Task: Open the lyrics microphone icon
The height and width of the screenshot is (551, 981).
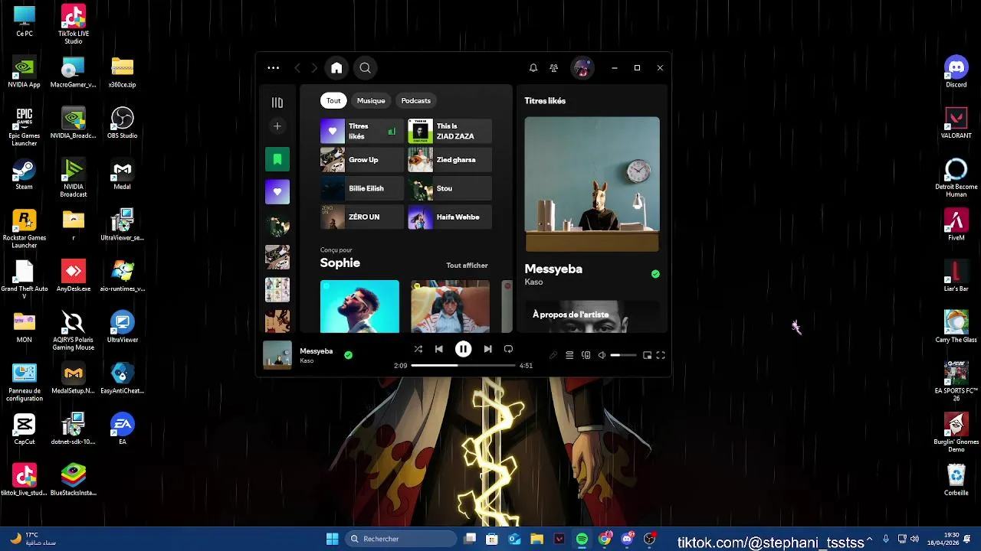Action: [553, 355]
